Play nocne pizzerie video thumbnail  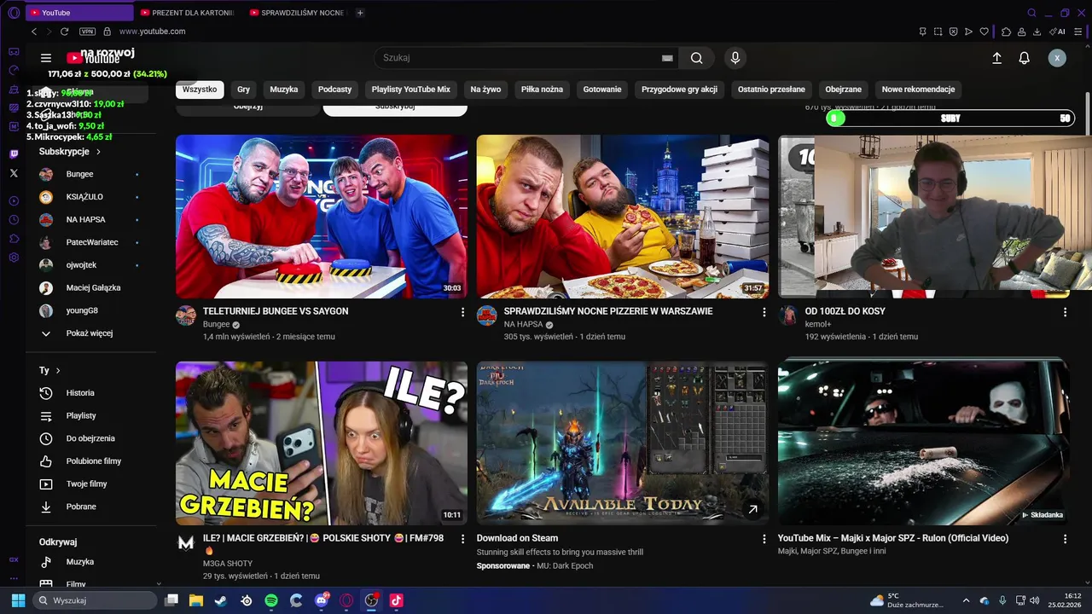pos(623,217)
